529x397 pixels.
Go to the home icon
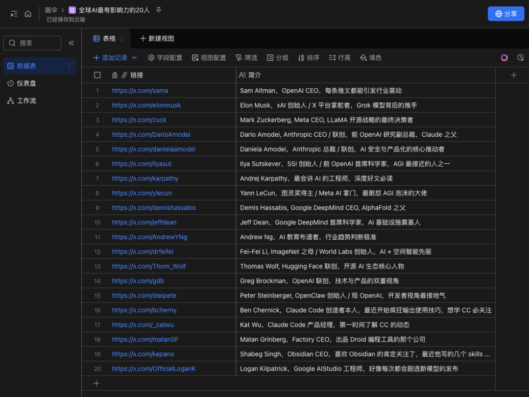[x=28, y=14]
